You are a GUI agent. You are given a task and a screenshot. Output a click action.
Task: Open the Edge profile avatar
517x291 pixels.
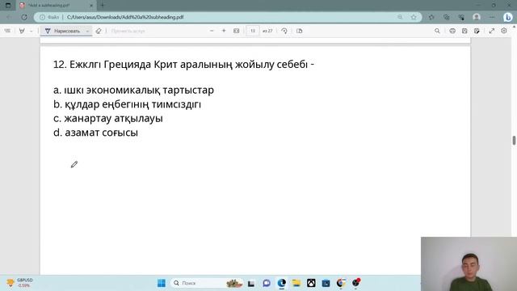(477, 17)
